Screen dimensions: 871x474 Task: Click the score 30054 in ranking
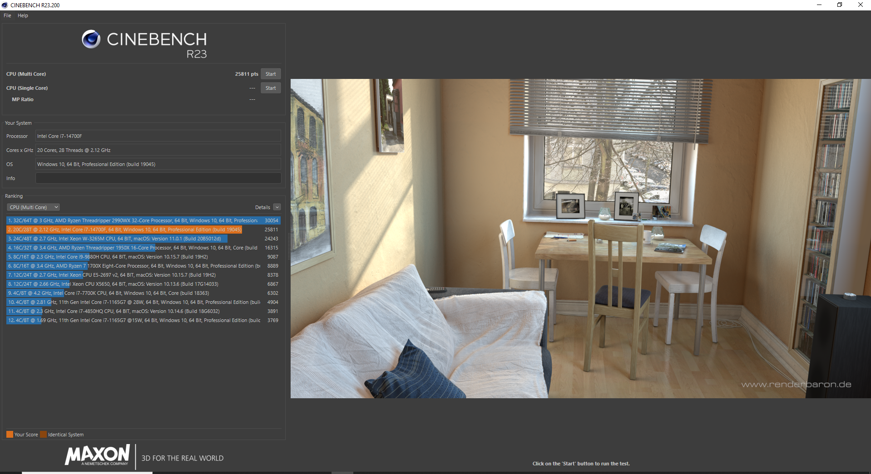272,220
